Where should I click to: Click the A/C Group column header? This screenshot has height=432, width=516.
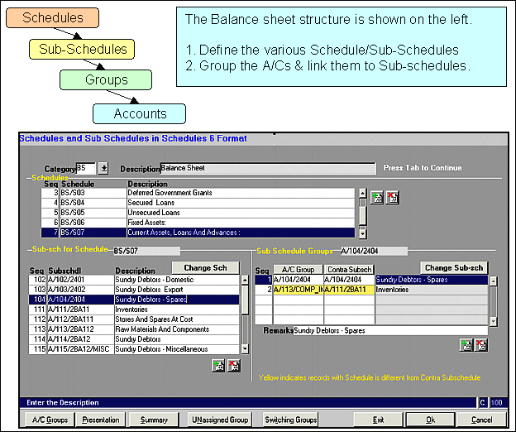(297, 270)
